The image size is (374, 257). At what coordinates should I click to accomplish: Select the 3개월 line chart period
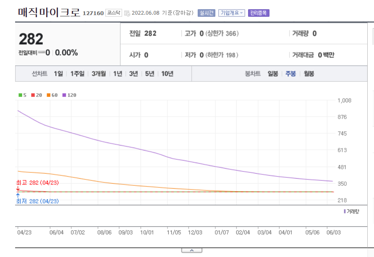point(99,74)
